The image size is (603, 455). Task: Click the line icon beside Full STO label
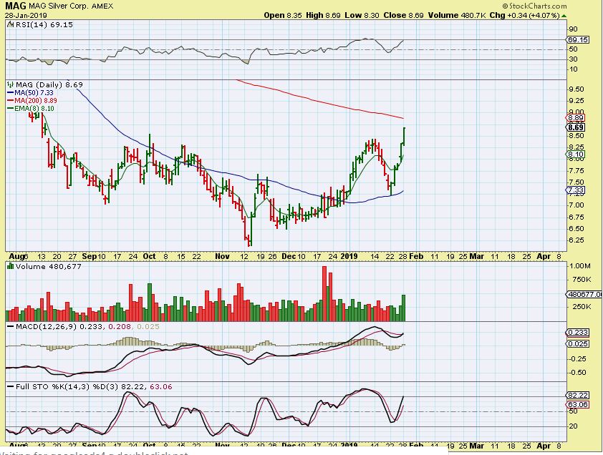(10, 386)
